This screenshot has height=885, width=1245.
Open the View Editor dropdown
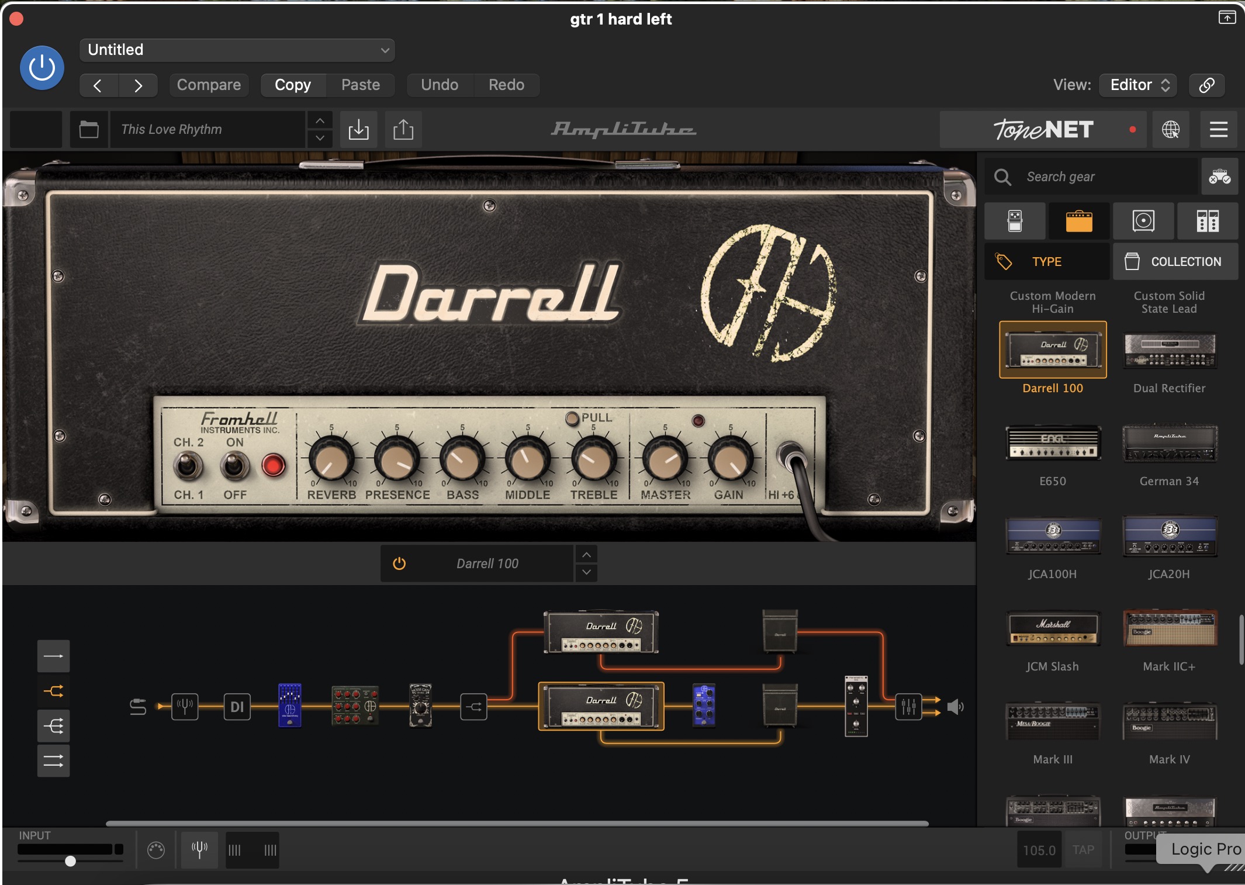(1139, 85)
